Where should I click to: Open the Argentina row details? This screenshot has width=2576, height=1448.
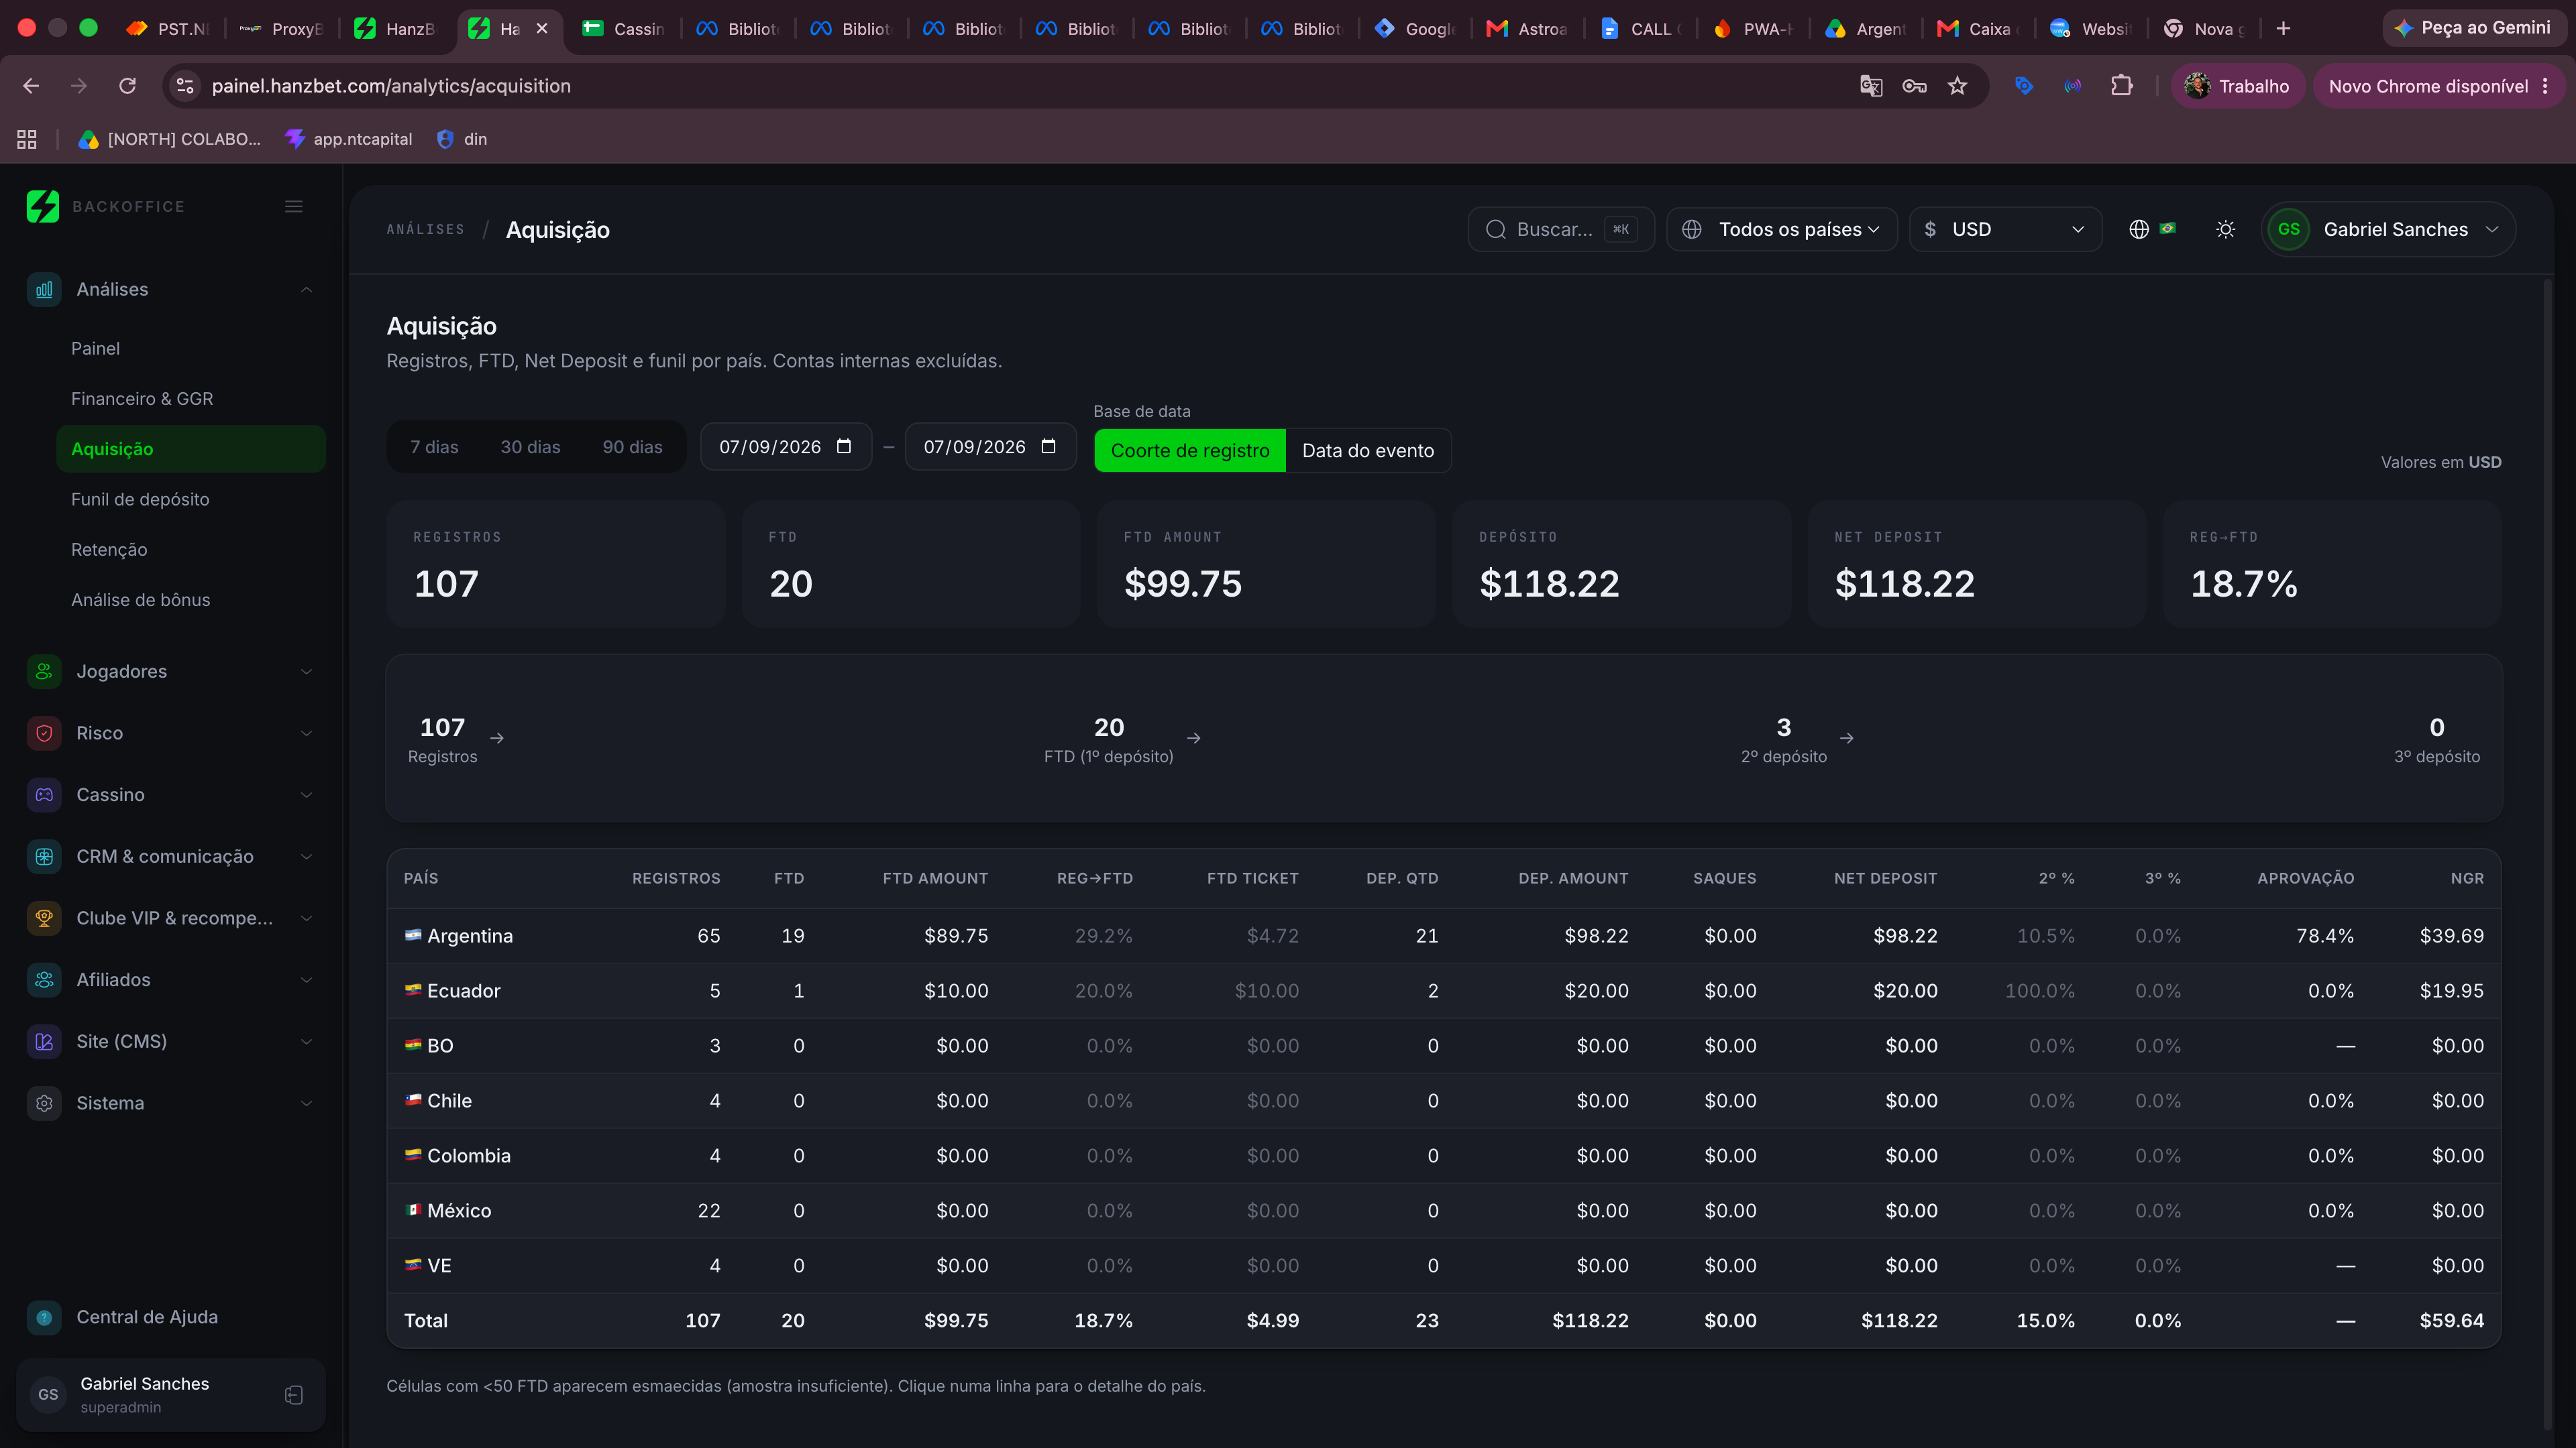[1444, 935]
